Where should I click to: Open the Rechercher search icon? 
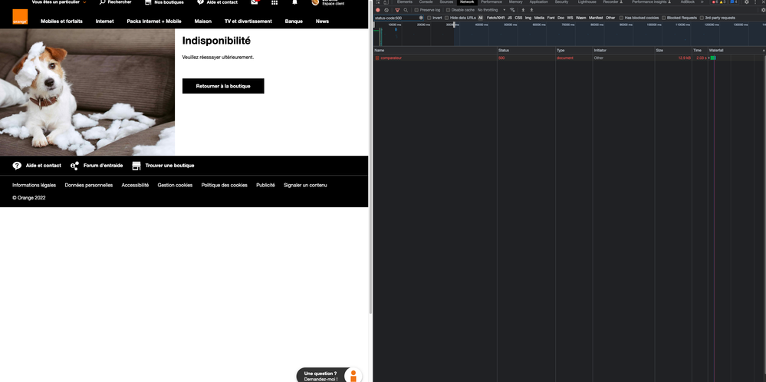click(103, 2)
